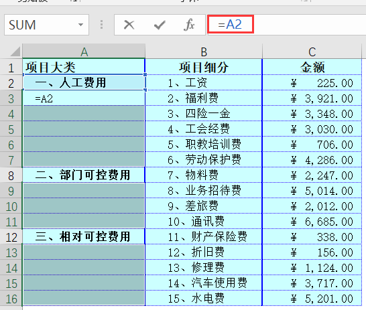Click the amount ¥ 3,921.00

312,98
